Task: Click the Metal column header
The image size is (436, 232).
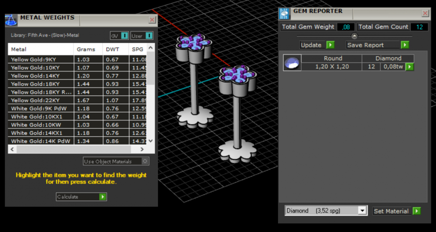Action: tap(19, 49)
